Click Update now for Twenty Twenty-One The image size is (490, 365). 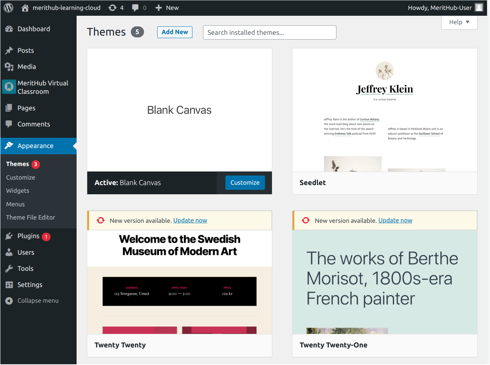tap(395, 220)
